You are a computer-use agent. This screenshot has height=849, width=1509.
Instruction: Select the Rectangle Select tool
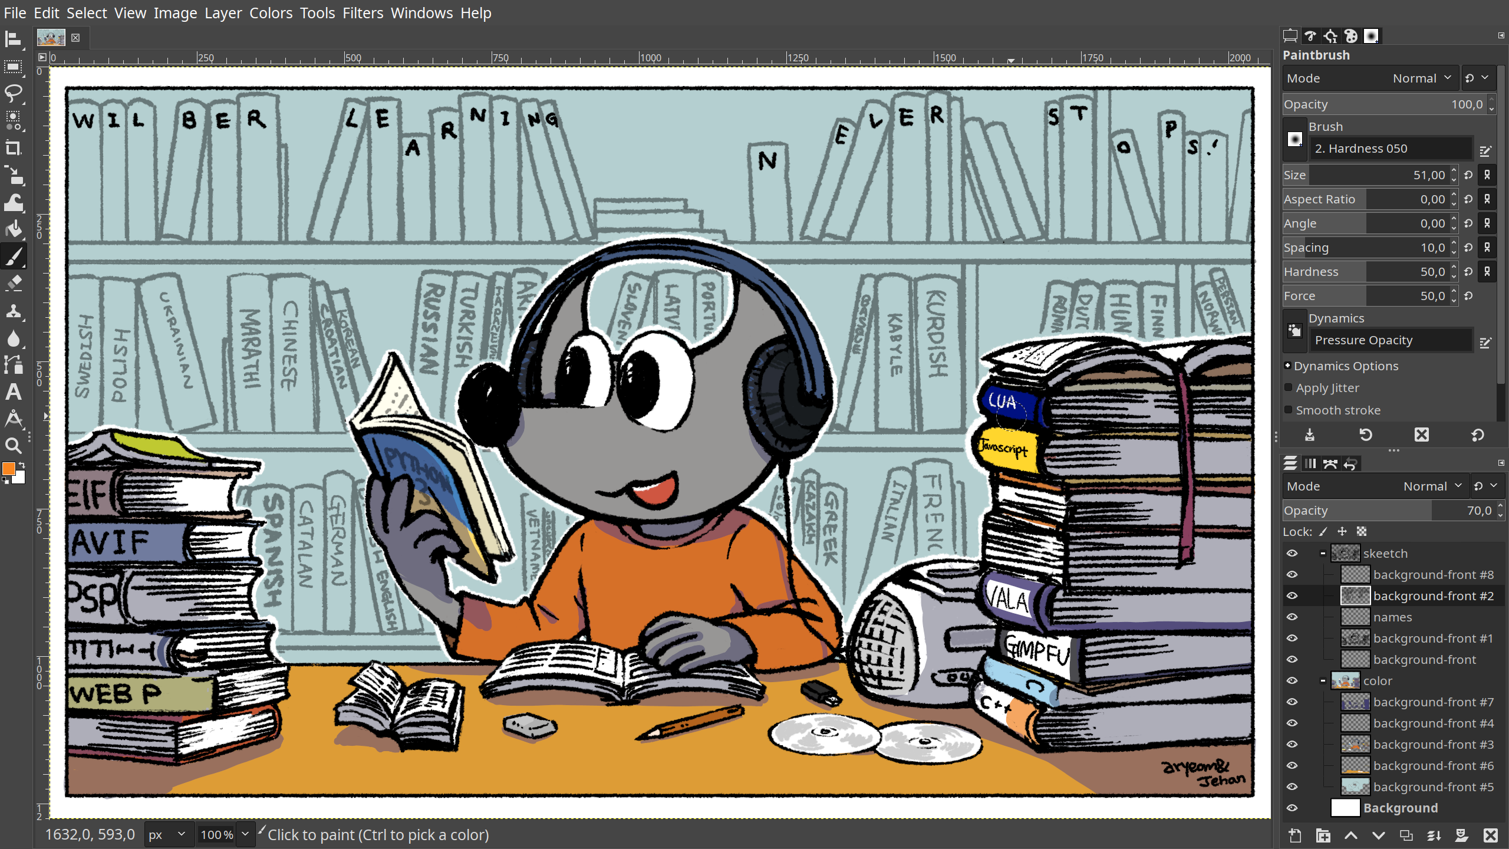pyautogui.click(x=13, y=67)
